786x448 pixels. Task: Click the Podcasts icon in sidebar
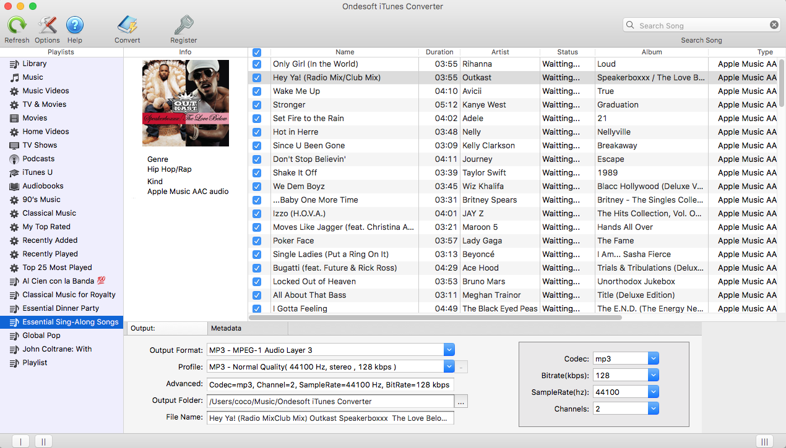point(14,159)
